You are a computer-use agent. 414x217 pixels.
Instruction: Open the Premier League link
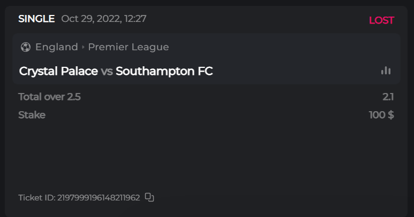pos(129,47)
